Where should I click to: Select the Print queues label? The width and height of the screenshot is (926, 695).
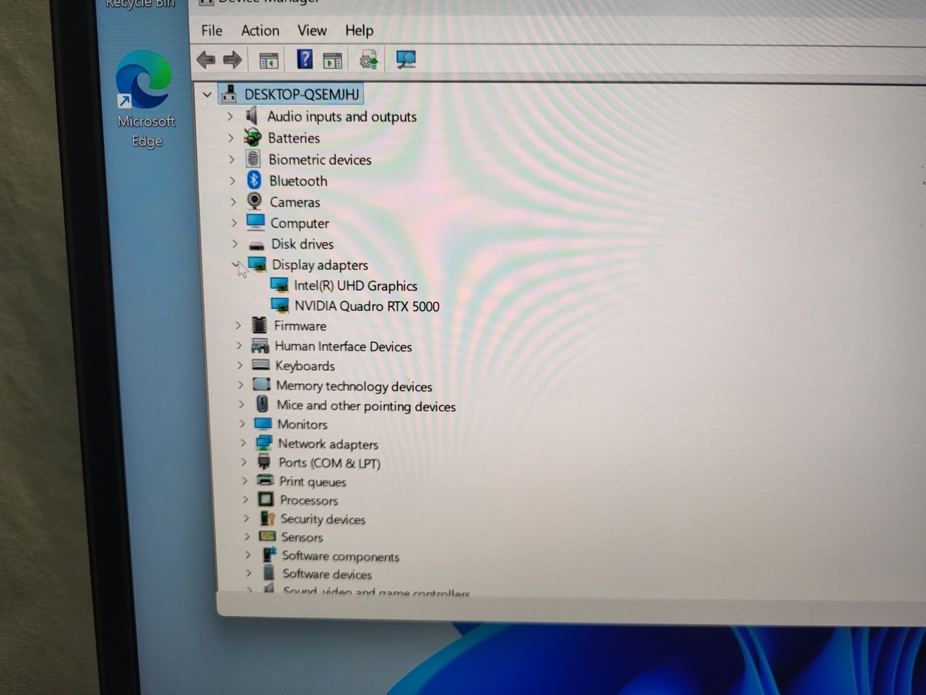point(313,482)
